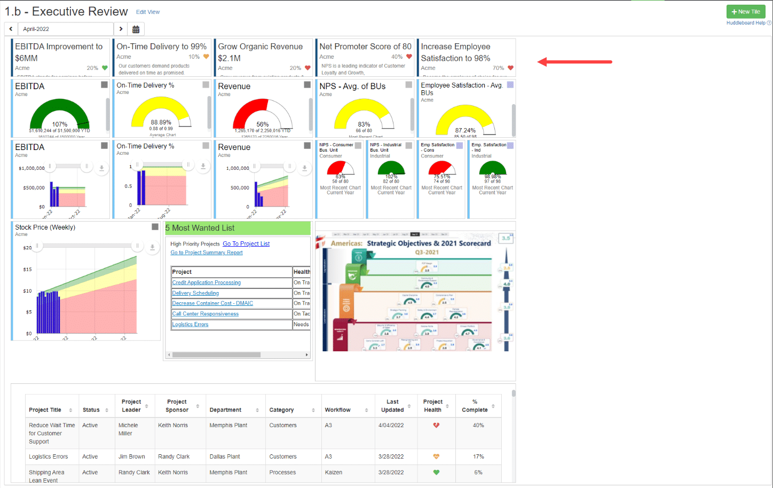Click the red heart on Net Promoter Score tile

(409, 57)
